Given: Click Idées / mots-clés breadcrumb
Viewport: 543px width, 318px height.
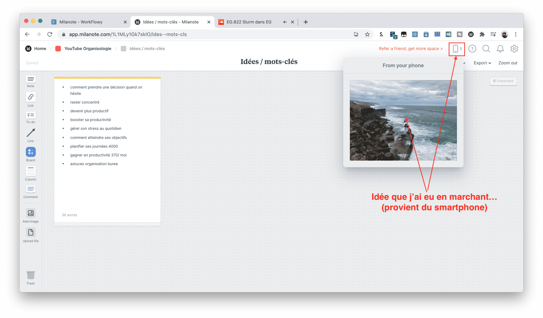Looking at the screenshot, I should click(147, 48).
